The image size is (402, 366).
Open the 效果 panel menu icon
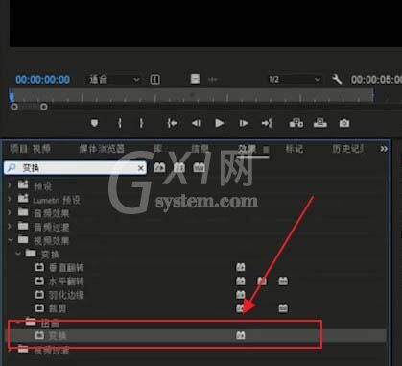(266, 149)
